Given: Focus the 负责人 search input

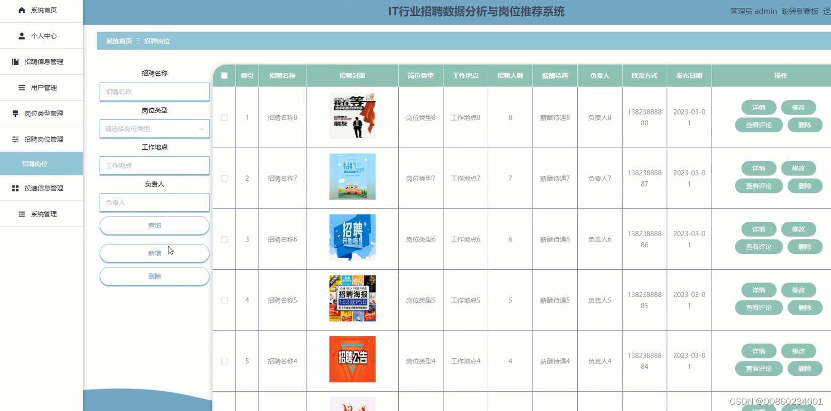Looking at the screenshot, I should coord(155,203).
